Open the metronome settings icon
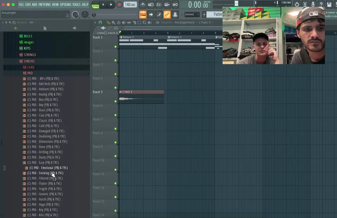 [x=142, y=5]
